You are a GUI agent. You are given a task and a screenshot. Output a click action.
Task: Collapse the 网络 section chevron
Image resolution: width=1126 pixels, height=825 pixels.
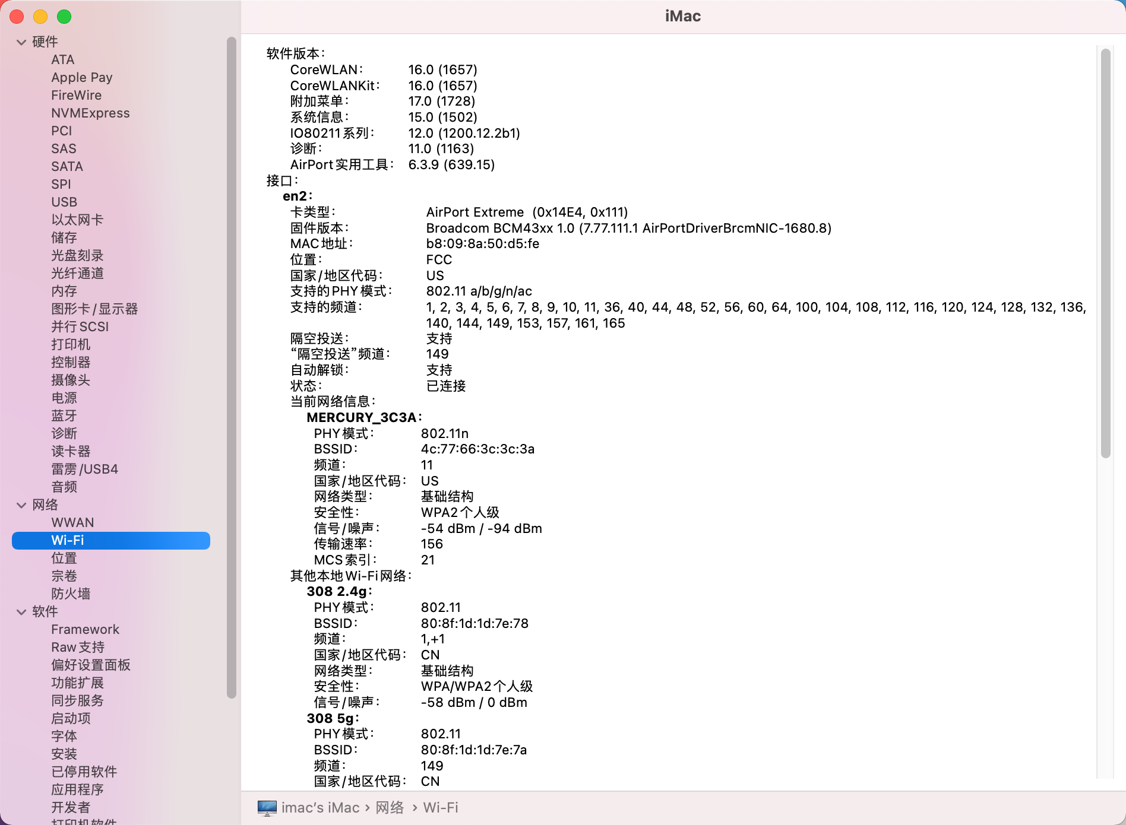click(21, 505)
